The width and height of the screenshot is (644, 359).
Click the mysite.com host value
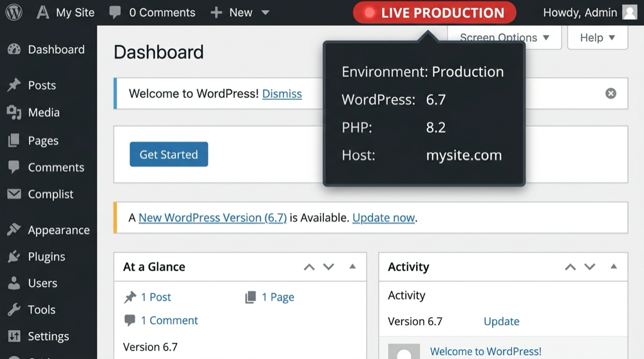point(464,155)
